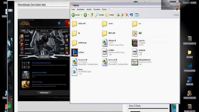The image size is (199, 112).
Task: Click the blue Undo arrow icon
Action: (x=131, y=15)
